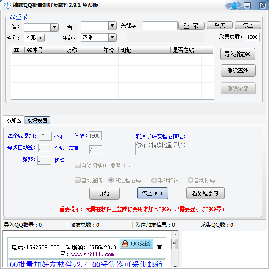Click the 导入指定QQ button
Screen dimensions: 269x269
238,54
